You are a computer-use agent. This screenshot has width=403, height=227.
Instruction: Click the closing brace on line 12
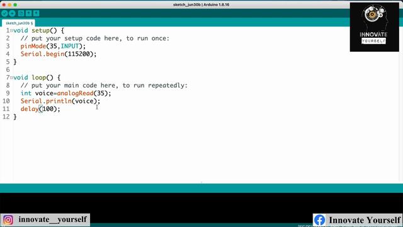tap(15, 117)
